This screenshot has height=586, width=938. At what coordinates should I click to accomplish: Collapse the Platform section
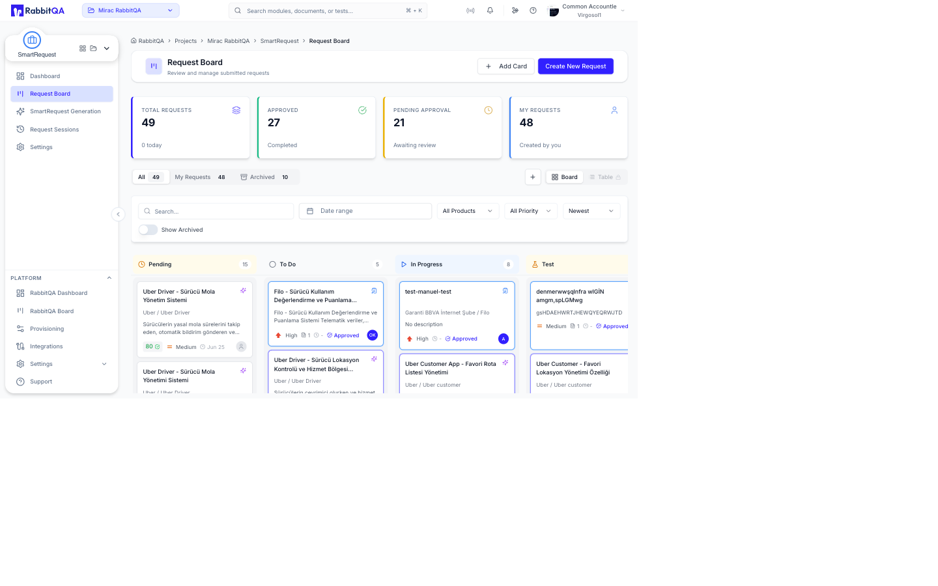[x=109, y=278]
